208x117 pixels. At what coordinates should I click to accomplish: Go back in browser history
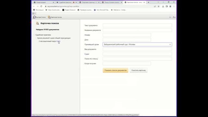pyautogui.click(x=34, y=6)
